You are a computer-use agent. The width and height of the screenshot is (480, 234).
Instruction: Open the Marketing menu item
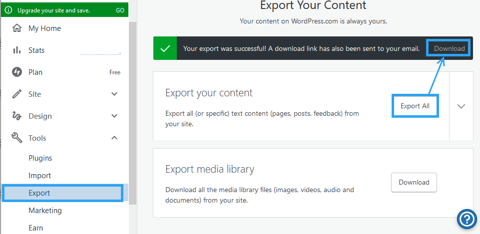click(x=45, y=211)
